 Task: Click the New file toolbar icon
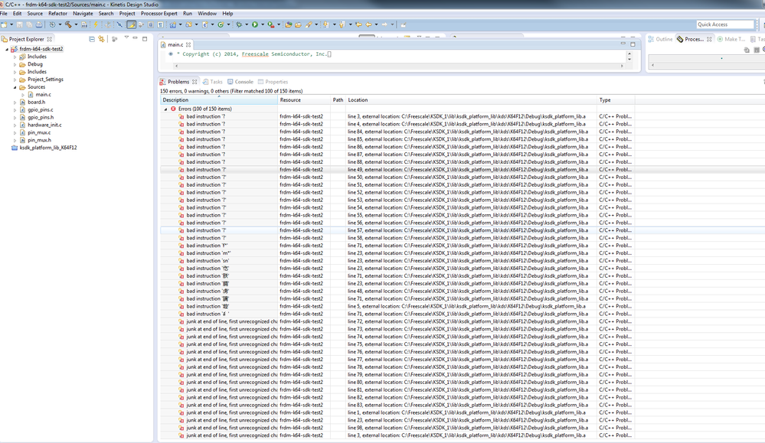[x=4, y=24]
